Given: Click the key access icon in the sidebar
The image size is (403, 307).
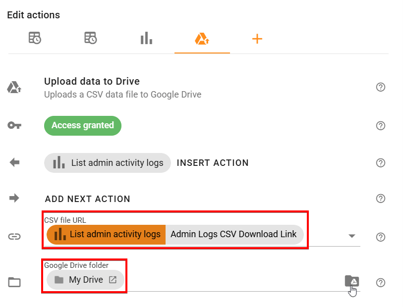Looking at the screenshot, I should [14, 125].
